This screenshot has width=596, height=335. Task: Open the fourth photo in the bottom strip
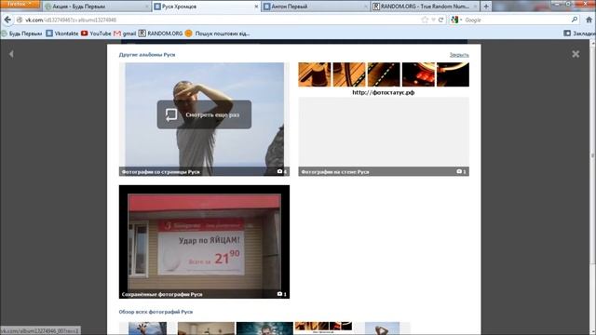coord(323,328)
